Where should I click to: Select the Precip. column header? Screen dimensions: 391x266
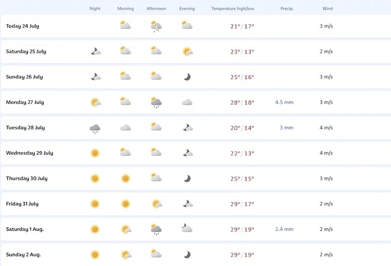287,9
